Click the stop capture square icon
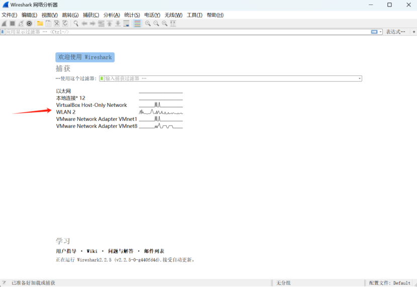Screen dimensions: 417x287 tap(12, 24)
